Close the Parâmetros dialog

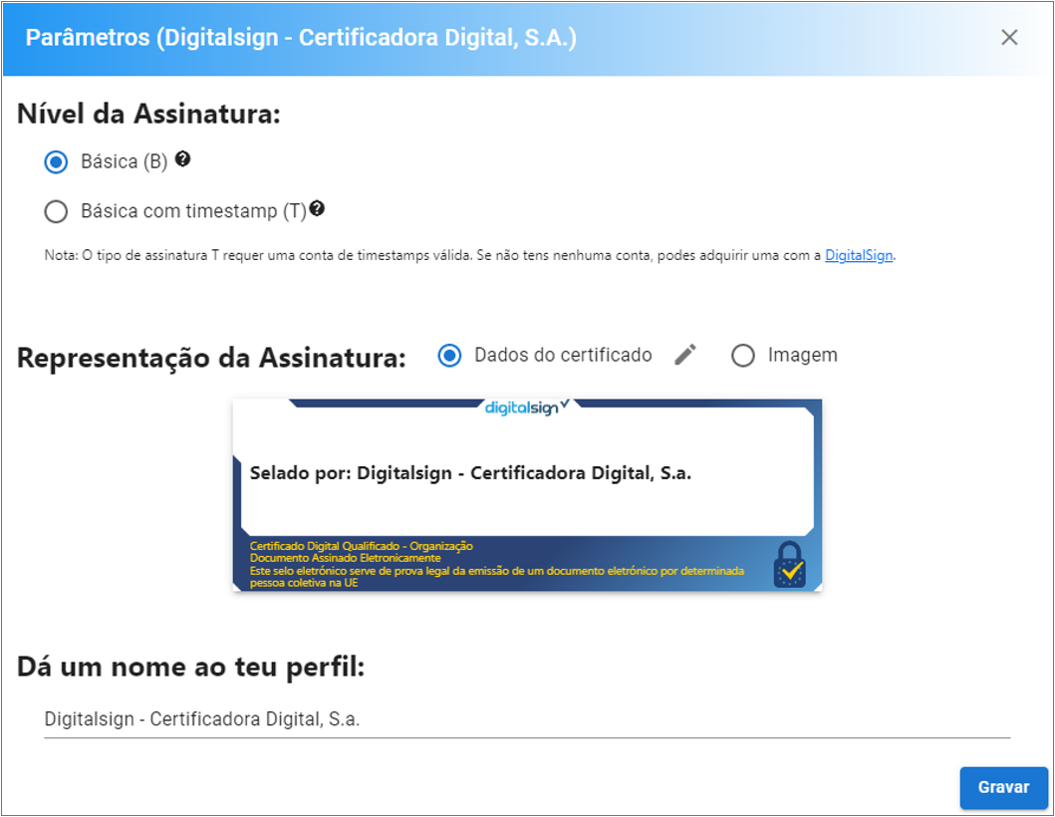(x=1009, y=37)
